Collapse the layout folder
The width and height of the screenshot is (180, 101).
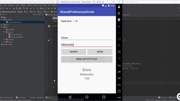click(4, 32)
